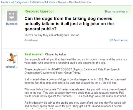Open the Bumduck username profile link
Image resolution: width=133 pixels, height=110 pixels.
(x=12, y=24)
